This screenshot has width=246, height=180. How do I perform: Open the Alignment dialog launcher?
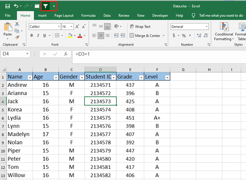click(166, 45)
